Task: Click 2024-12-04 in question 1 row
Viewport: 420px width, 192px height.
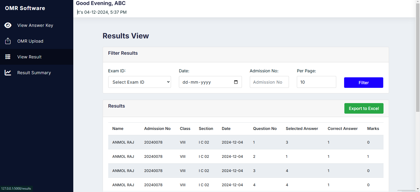Action: click(232, 142)
